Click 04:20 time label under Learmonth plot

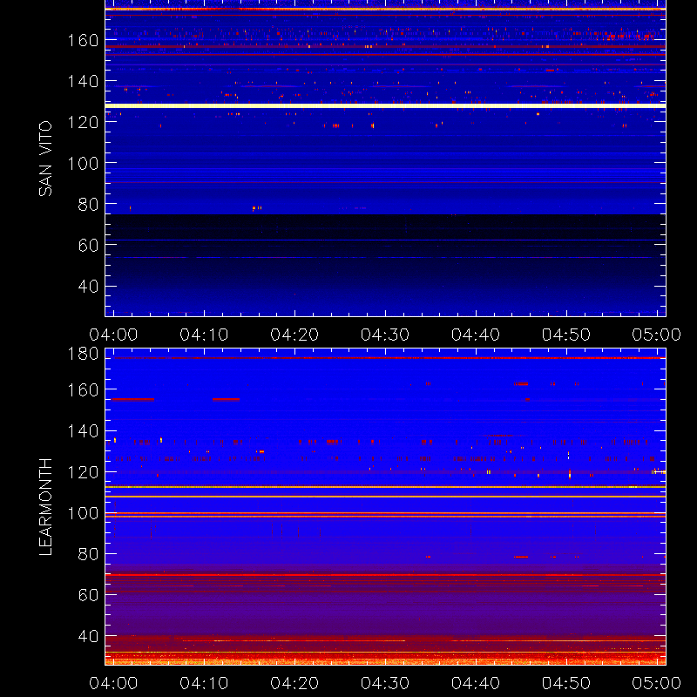click(x=294, y=683)
